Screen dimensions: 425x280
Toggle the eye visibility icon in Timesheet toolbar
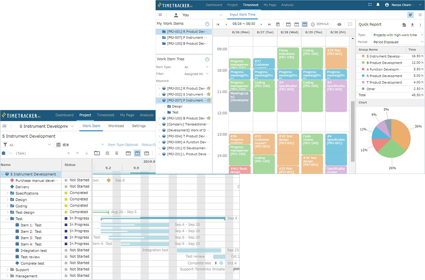pyautogui.click(x=339, y=25)
